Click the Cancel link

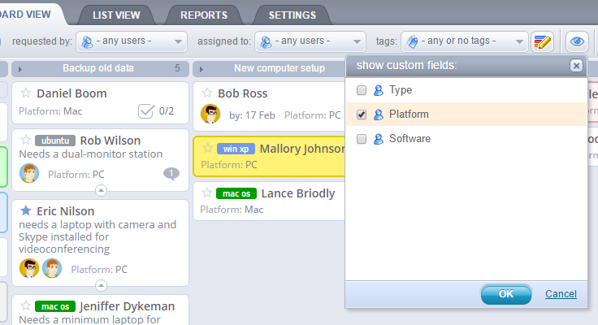pos(561,294)
